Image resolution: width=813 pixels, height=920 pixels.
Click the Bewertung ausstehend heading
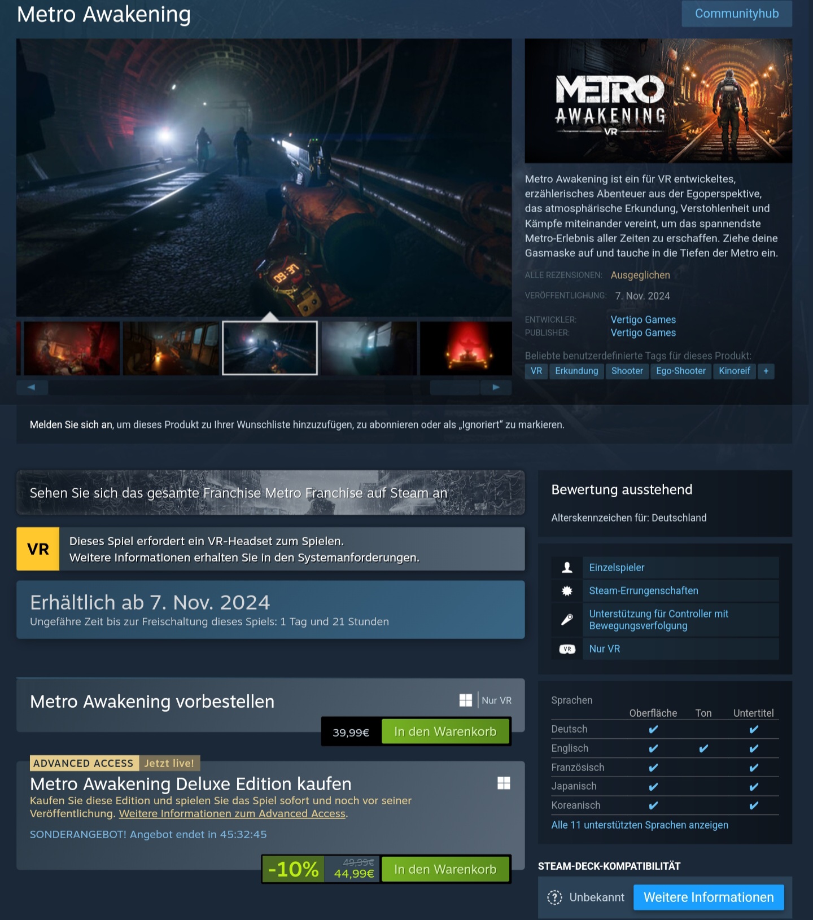[622, 489]
